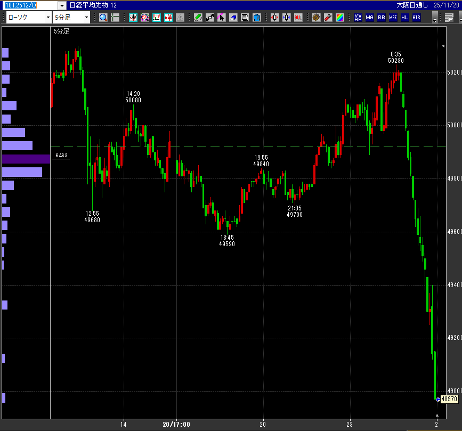
Task: Click the 0:35 50230 high label
Action: [x=396, y=58]
